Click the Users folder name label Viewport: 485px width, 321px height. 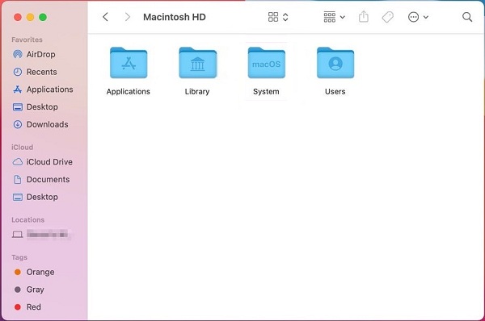point(335,92)
